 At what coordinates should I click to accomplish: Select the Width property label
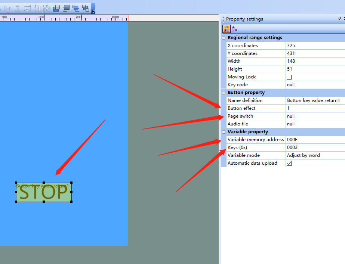coord(234,61)
